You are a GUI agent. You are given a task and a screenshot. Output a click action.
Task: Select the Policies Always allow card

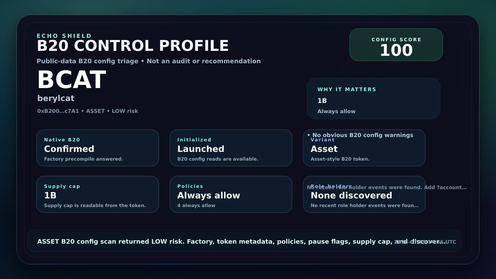231,195
